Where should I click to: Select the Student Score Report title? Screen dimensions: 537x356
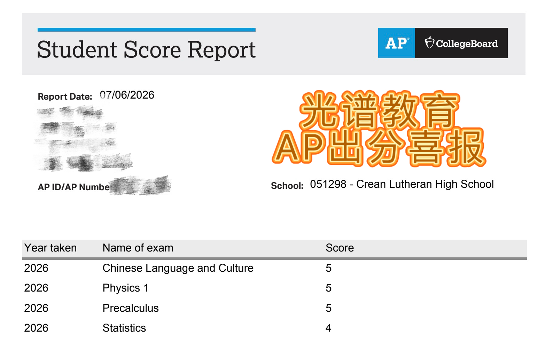[x=146, y=49]
